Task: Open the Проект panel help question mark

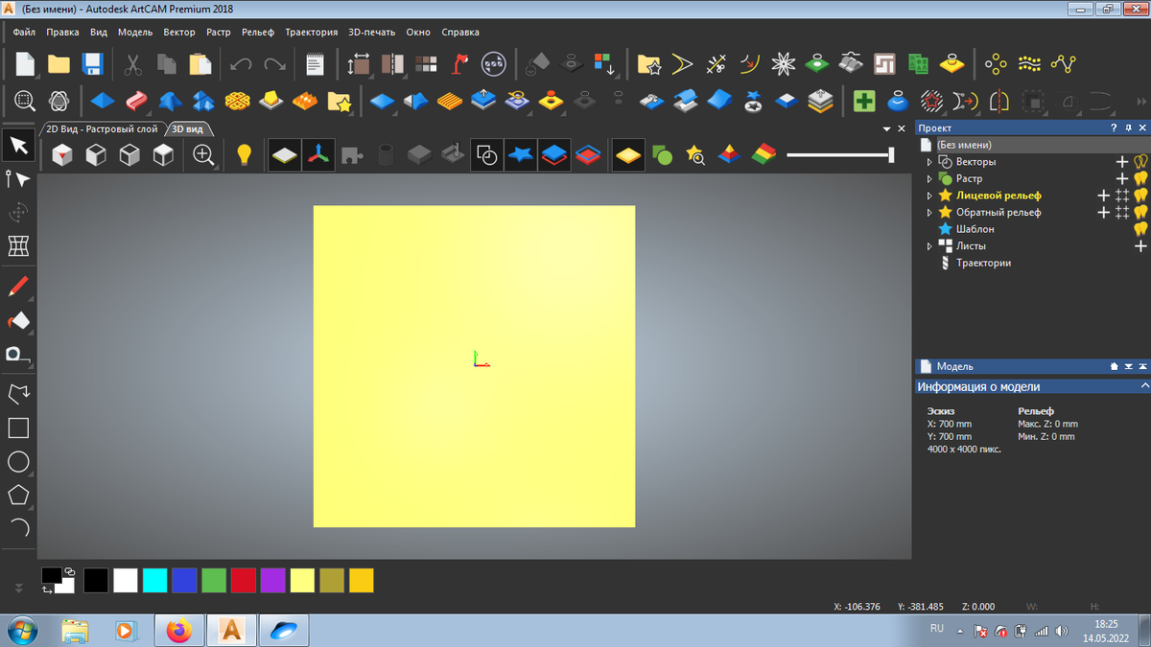Action: click(1114, 127)
